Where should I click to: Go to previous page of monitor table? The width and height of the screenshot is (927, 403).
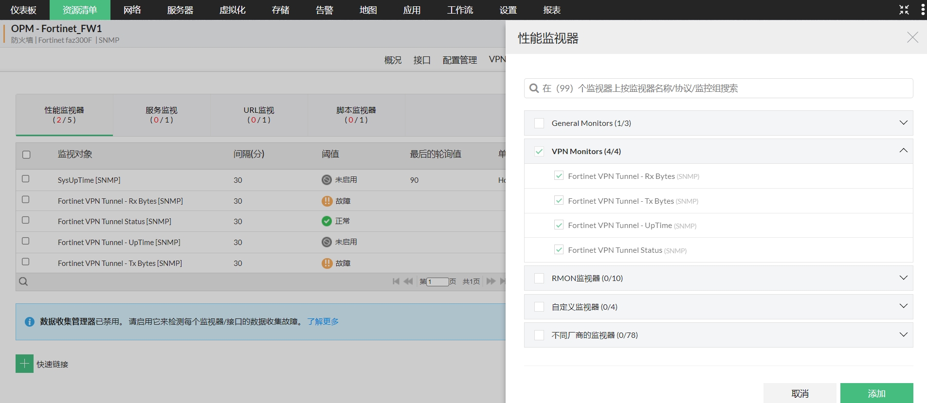(408, 281)
